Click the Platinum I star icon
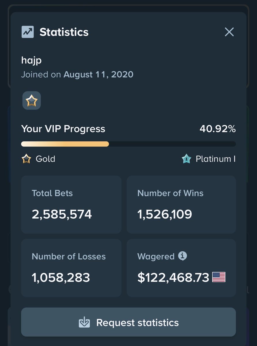The height and width of the screenshot is (346, 257). click(186, 159)
